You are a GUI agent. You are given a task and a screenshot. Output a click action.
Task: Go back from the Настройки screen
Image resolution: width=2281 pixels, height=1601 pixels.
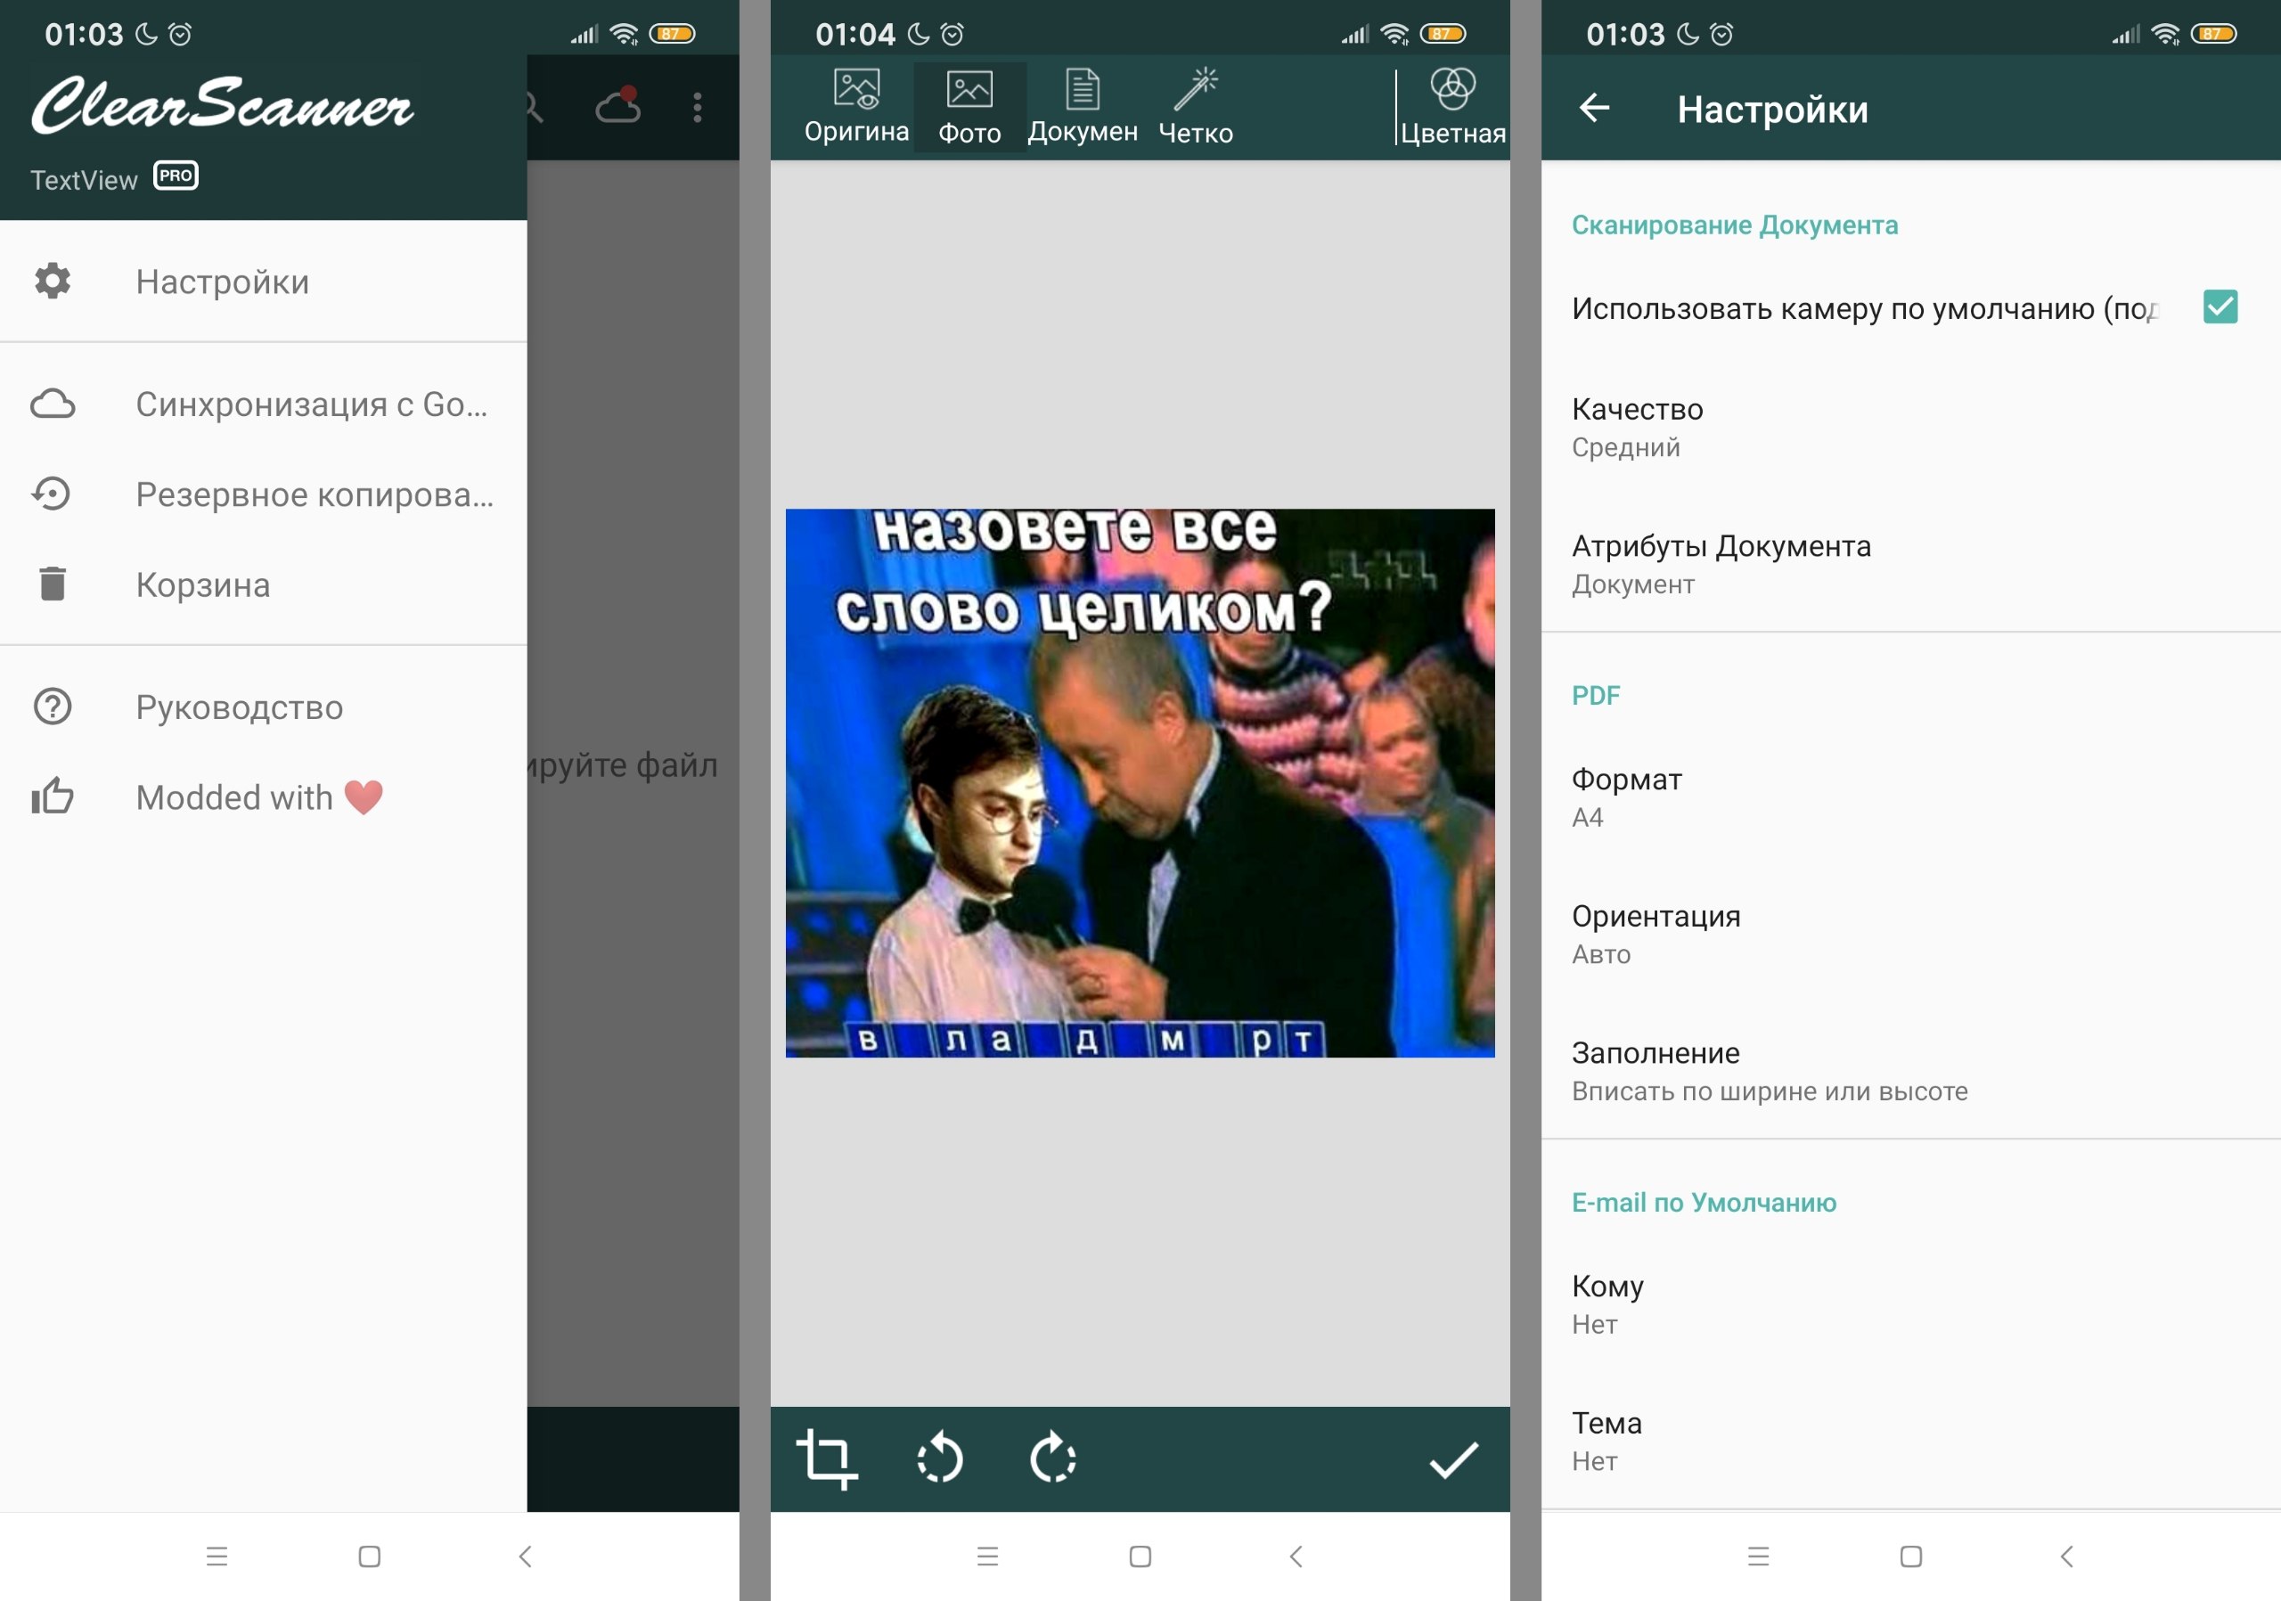click(1595, 107)
